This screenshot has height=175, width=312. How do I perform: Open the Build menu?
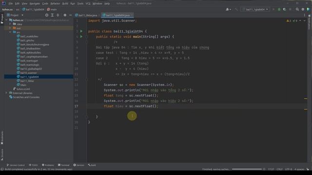coord(65,3)
